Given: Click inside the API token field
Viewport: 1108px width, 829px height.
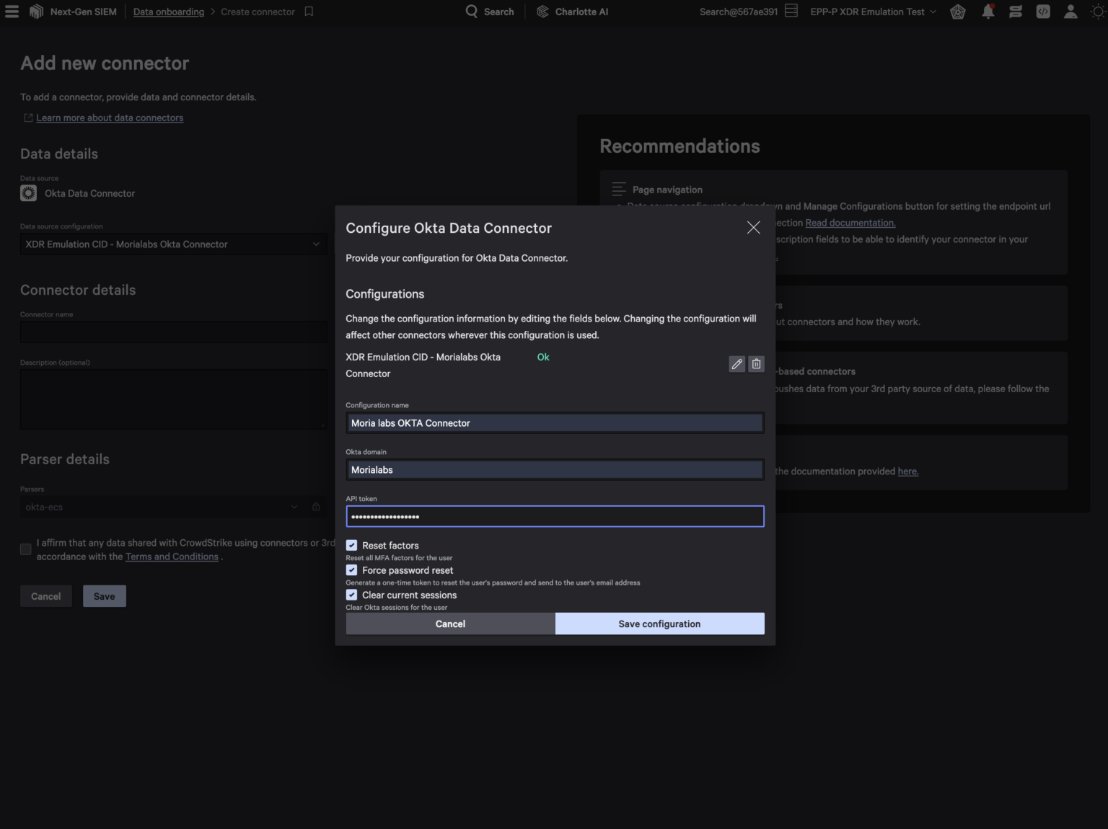Looking at the screenshot, I should pyautogui.click(x=555, y=516).
